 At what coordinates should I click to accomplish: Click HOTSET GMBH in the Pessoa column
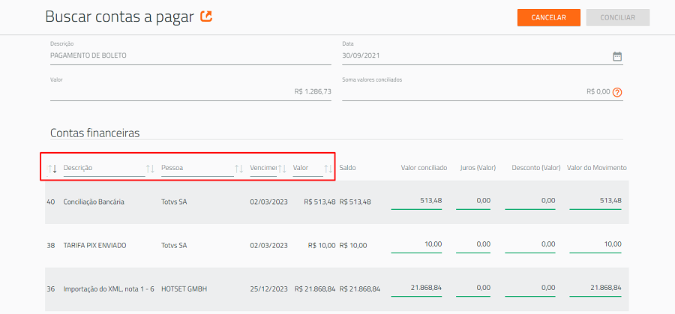tap(184, 289)
